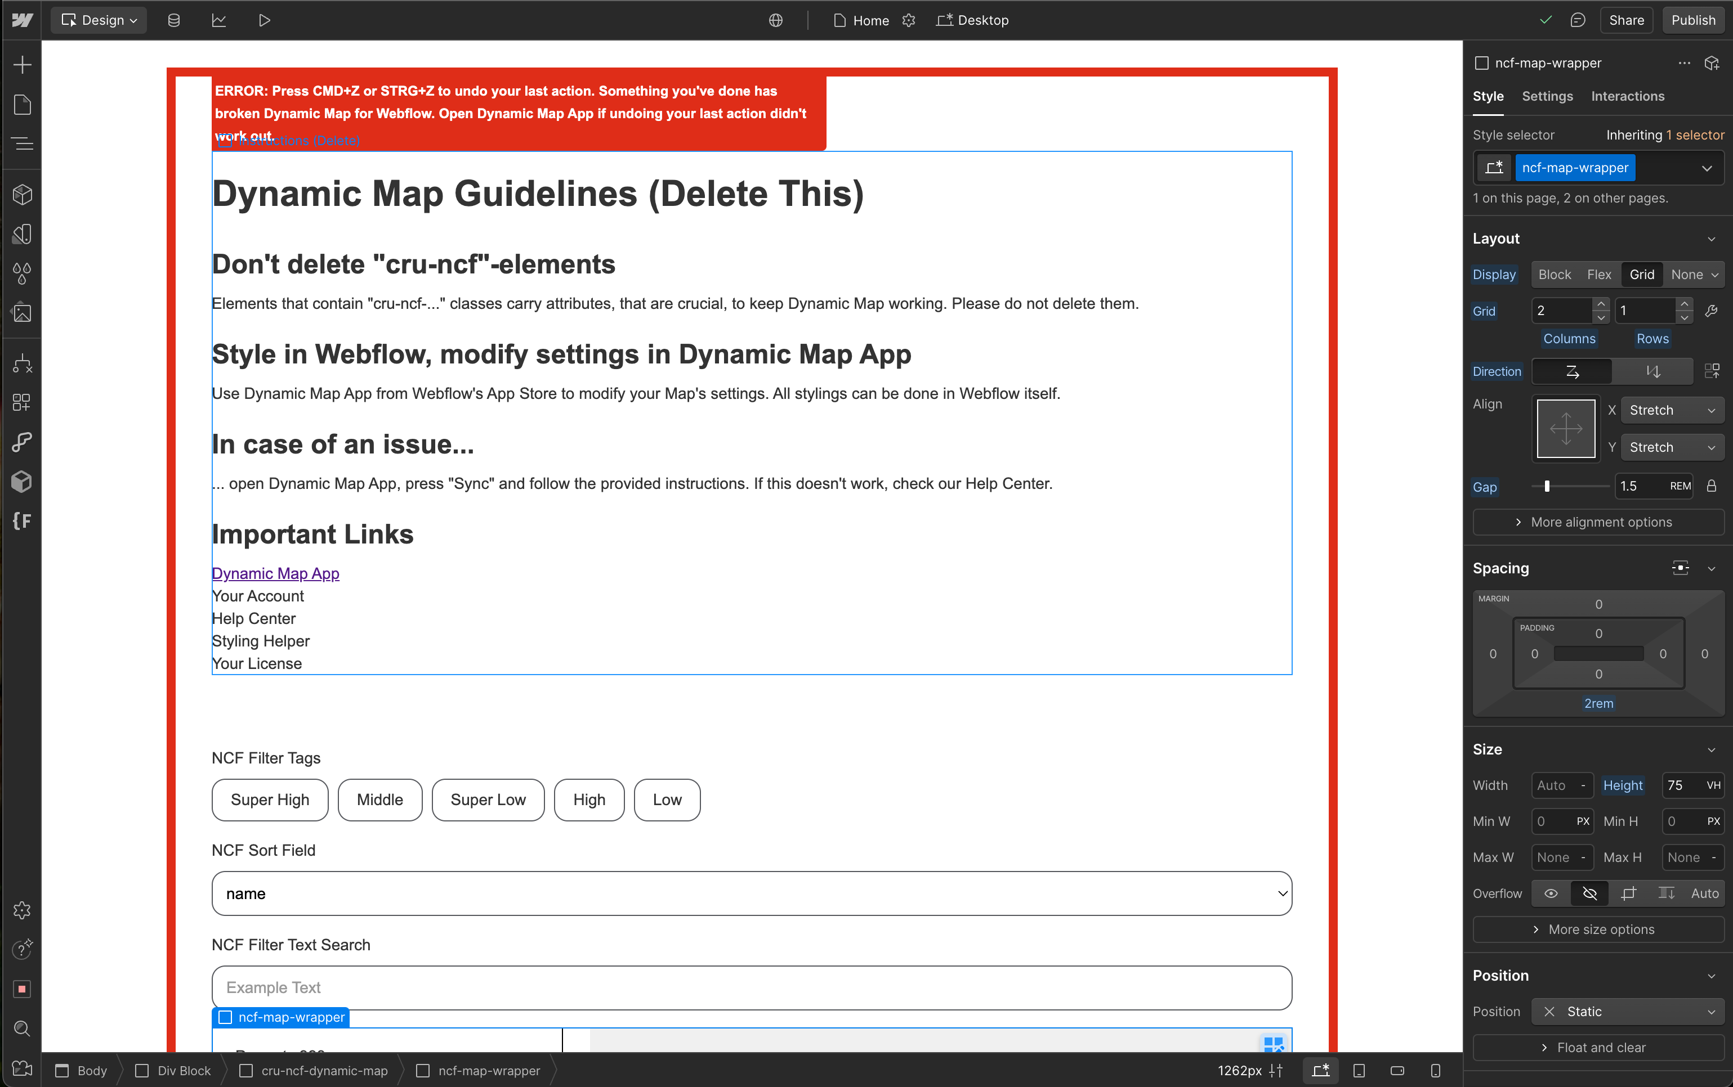
Task: Open the localization globe icon
Action: point(775,20)
